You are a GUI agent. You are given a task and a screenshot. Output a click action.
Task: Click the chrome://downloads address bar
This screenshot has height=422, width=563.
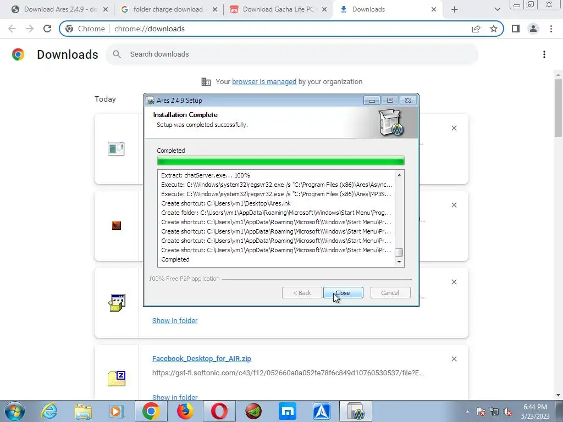[281, 29]
